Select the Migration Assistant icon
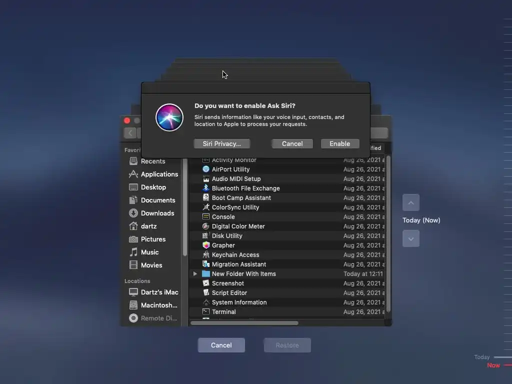 pos(205,264)
